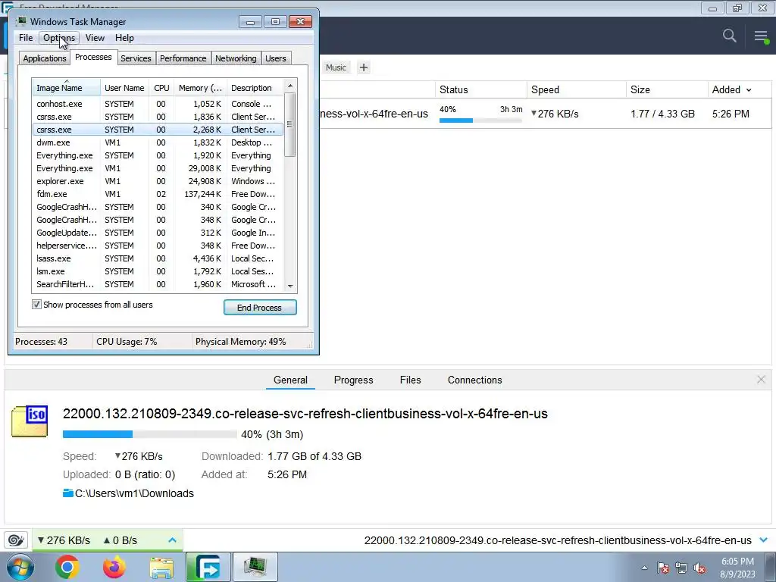Expand the speed limit panel chevron
The height and width of the screenshot is (582, 776).
pyautogui.click(x=172, y=540)
